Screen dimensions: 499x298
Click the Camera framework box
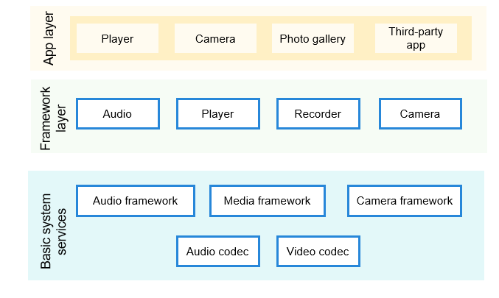[x=405, y=201]
